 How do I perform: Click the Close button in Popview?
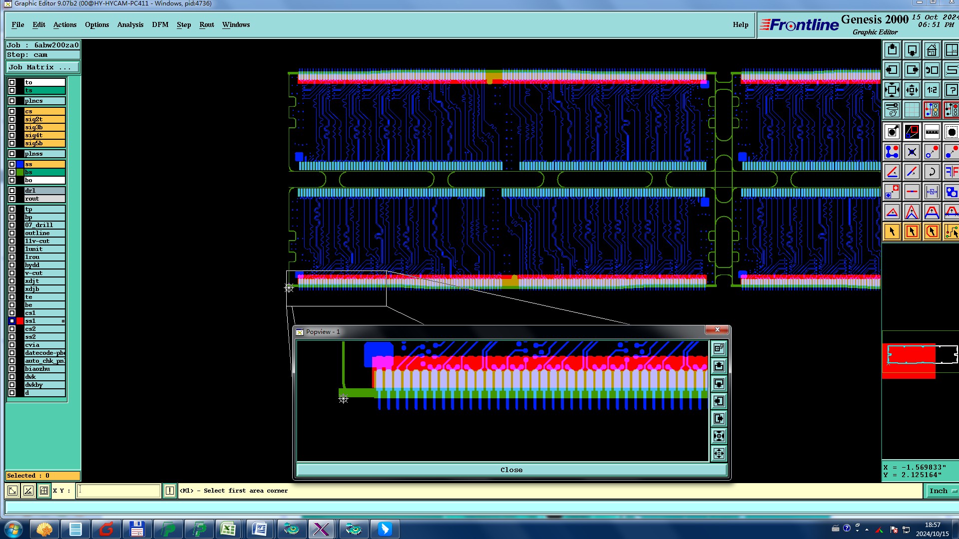[511, 470]
